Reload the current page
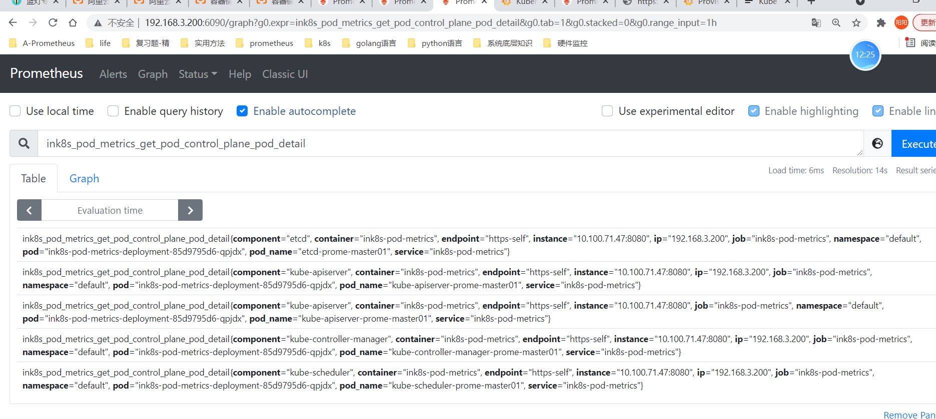936x419 pixels. pos(53,22)
